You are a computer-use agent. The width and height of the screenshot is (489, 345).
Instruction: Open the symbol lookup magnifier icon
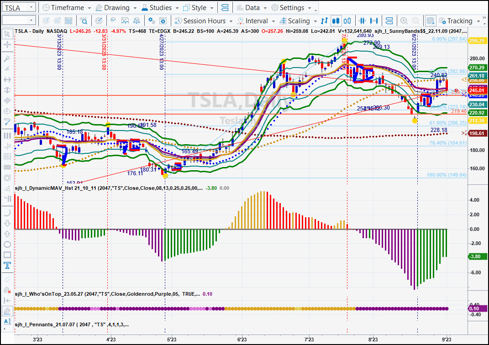click(x=84, y=21)
